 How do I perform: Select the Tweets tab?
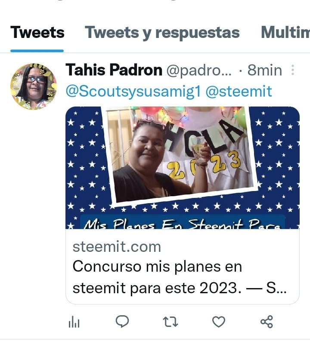[37, 33]
